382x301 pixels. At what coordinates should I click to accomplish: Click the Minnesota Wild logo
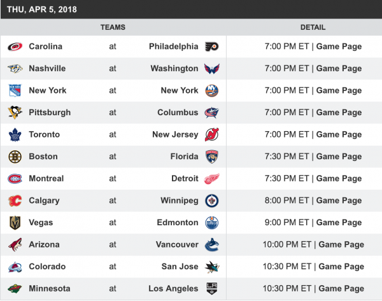[15, 289]
